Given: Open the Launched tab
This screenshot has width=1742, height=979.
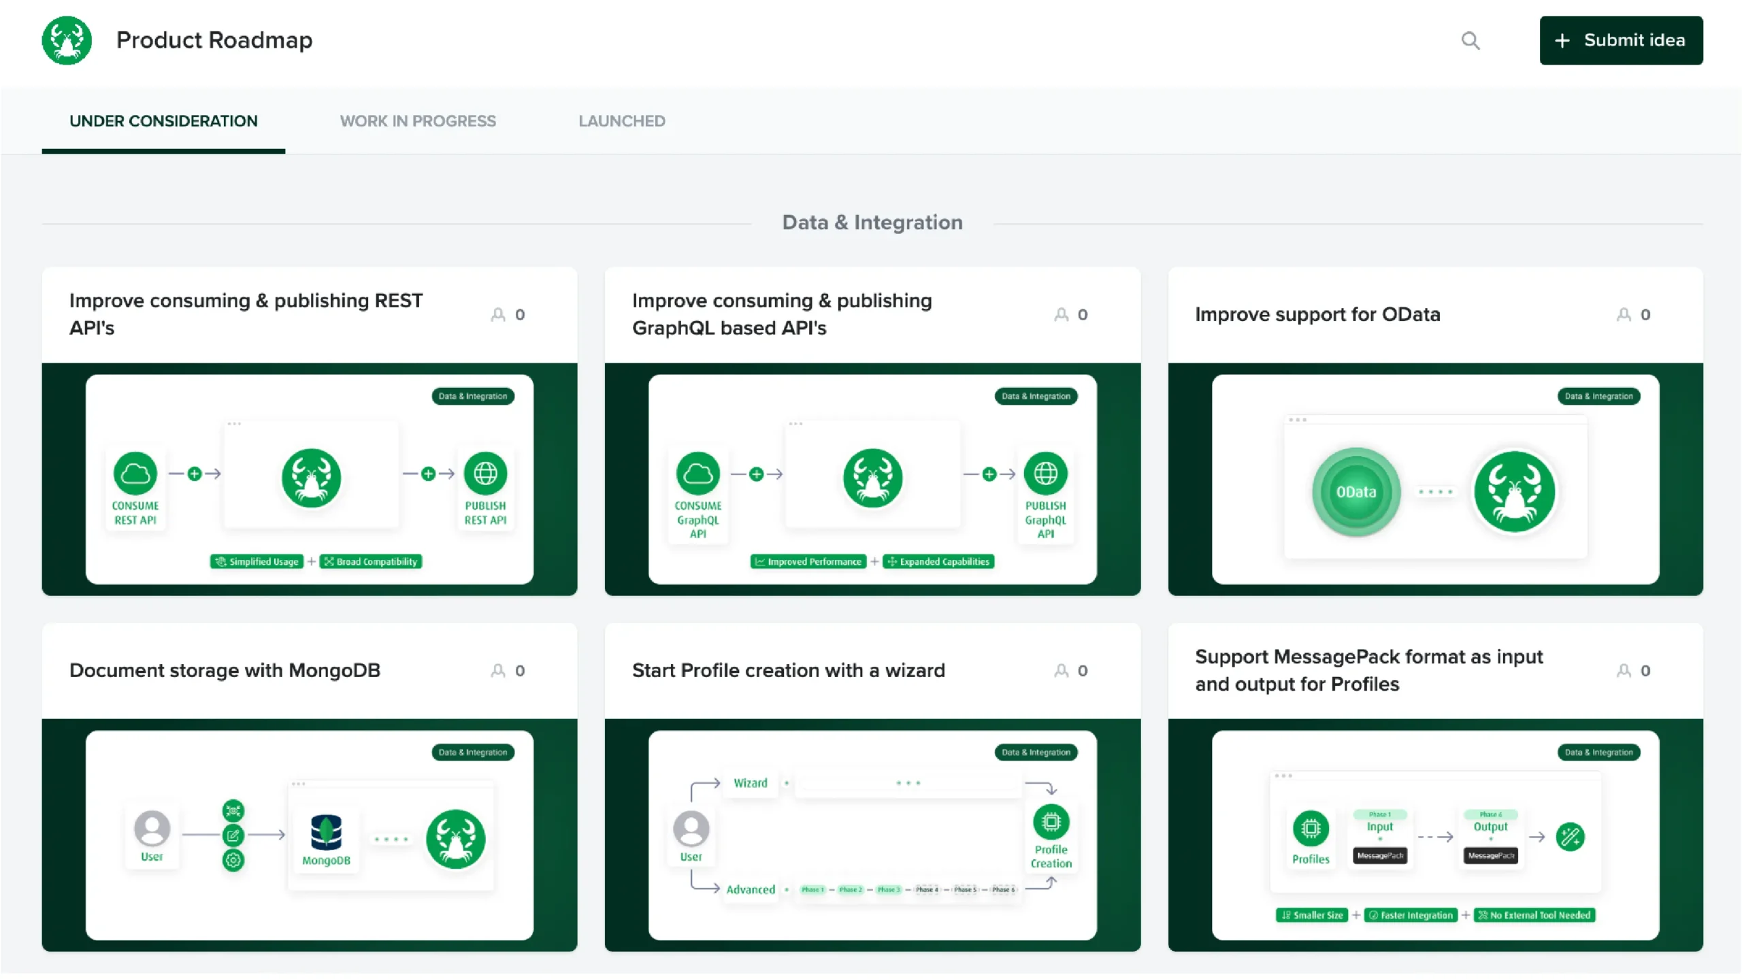Looking at the screenshot, I should 621,121.
